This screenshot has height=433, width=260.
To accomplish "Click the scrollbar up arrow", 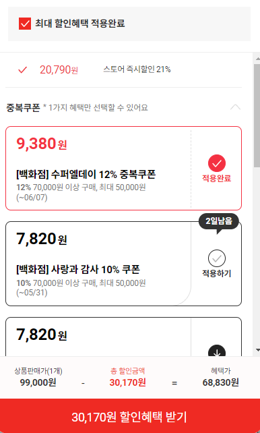I will click(x=257, y=59).
